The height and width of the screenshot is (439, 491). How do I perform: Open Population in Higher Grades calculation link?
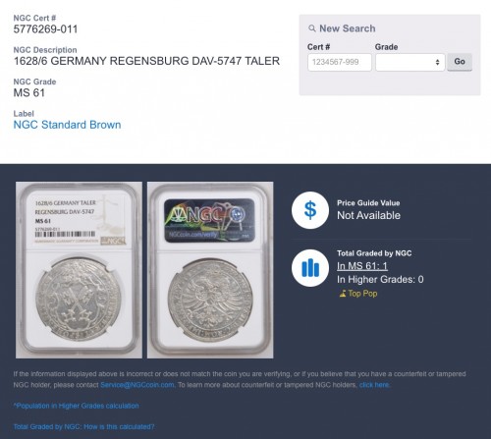click(76, 406)
